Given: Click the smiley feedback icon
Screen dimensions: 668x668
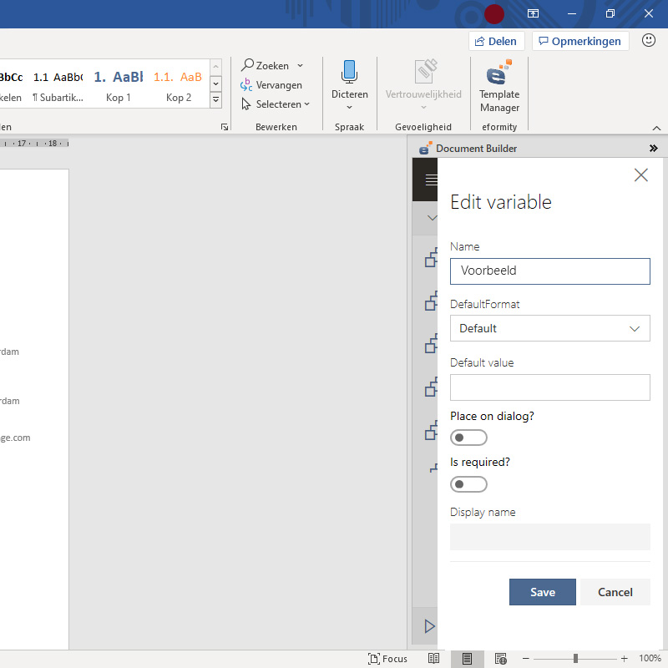Looking at the screenshot, I should [x=649, y=41].
